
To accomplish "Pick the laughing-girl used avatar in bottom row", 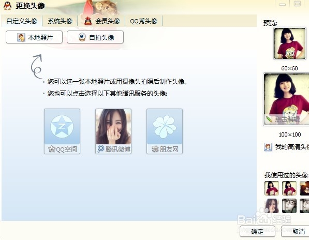I will click(x=272, y=206).
